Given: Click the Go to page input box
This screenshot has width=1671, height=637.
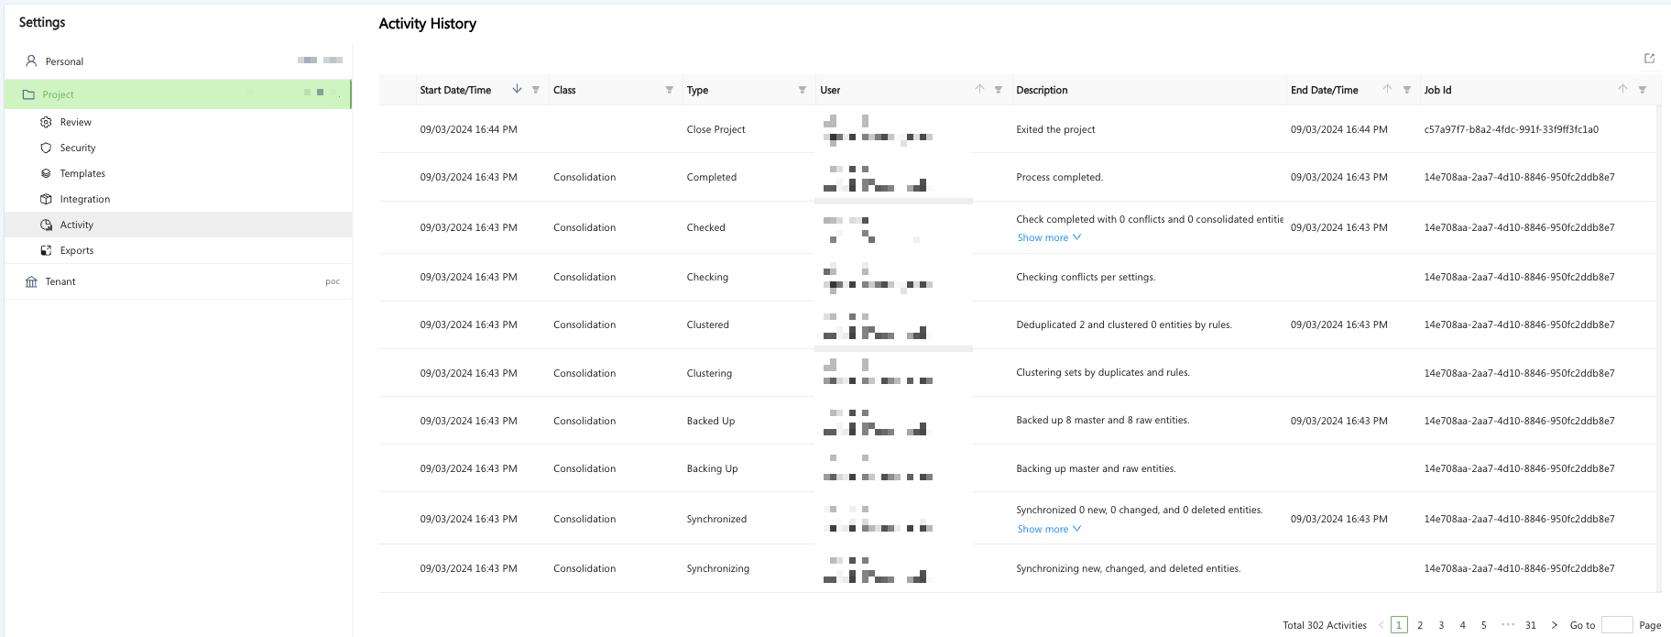Looking at the screenshot, I should point(1616,625).
